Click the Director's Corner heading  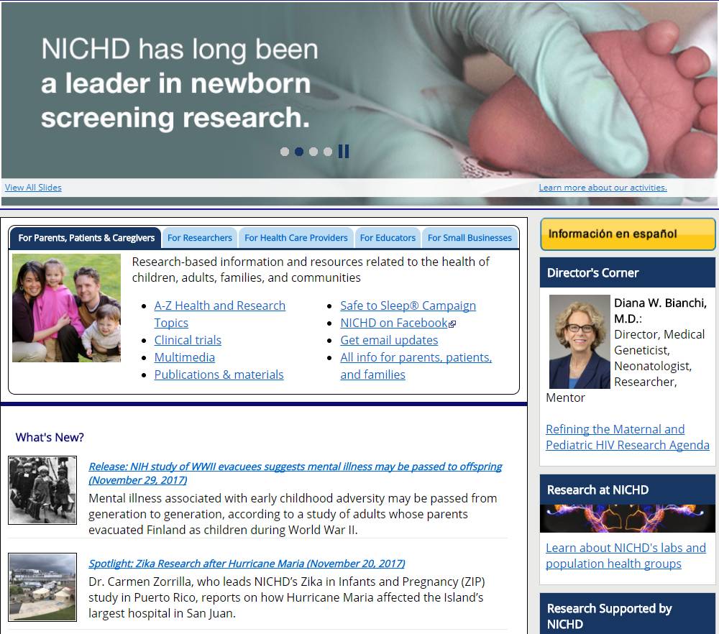pos(592,272)
